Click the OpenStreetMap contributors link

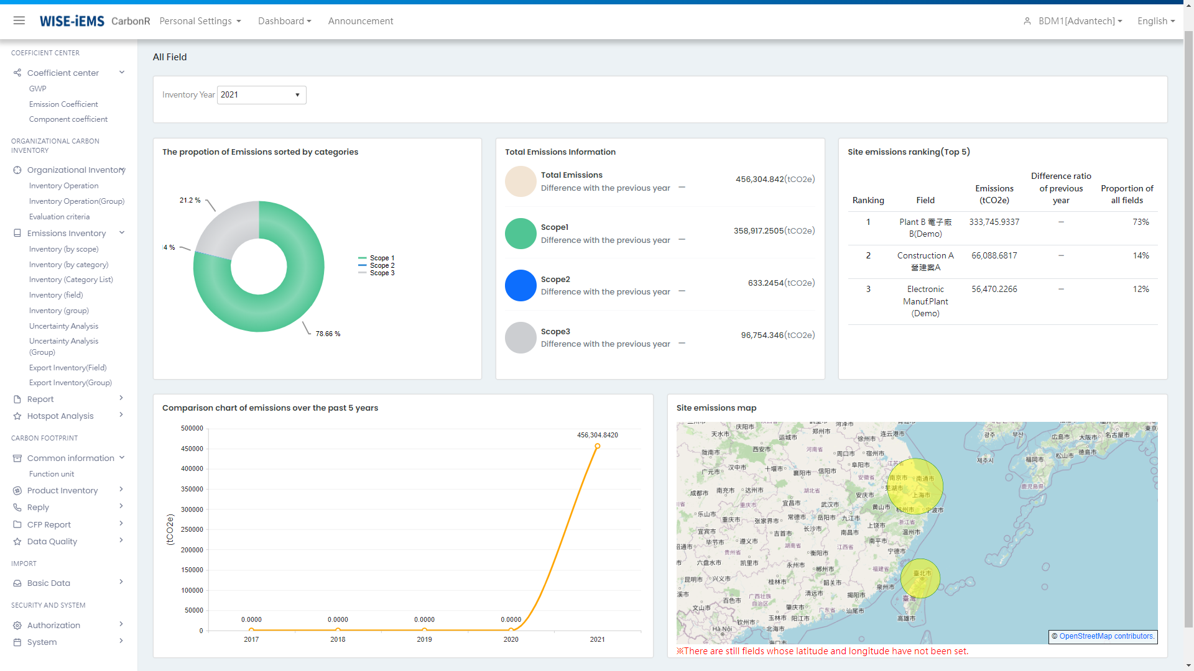(x=1106, y=636)
